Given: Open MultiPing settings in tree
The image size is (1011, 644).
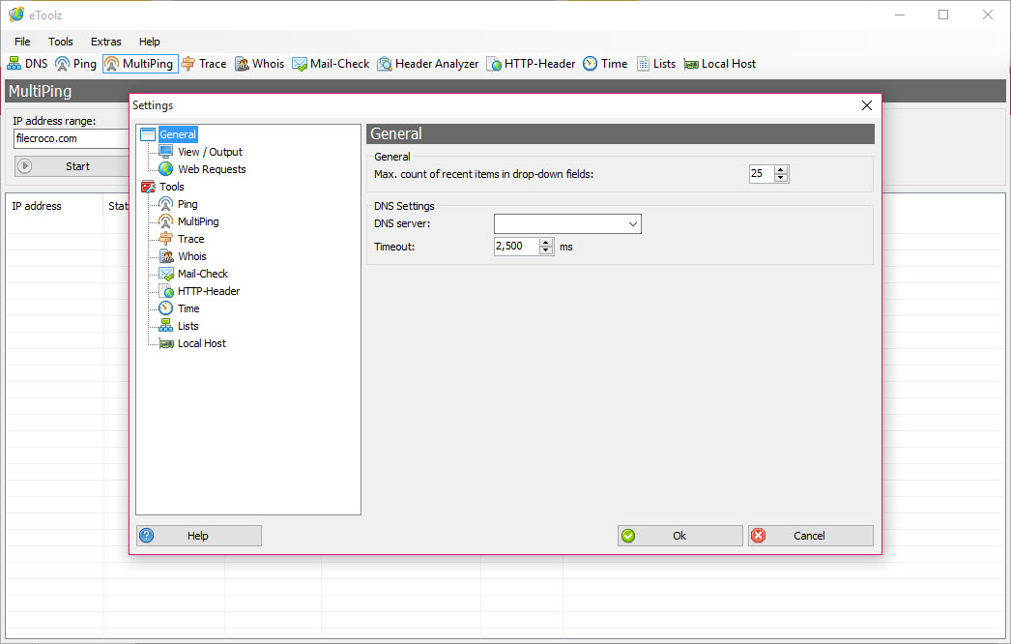Looking at the screenshot, I should 198,221.
